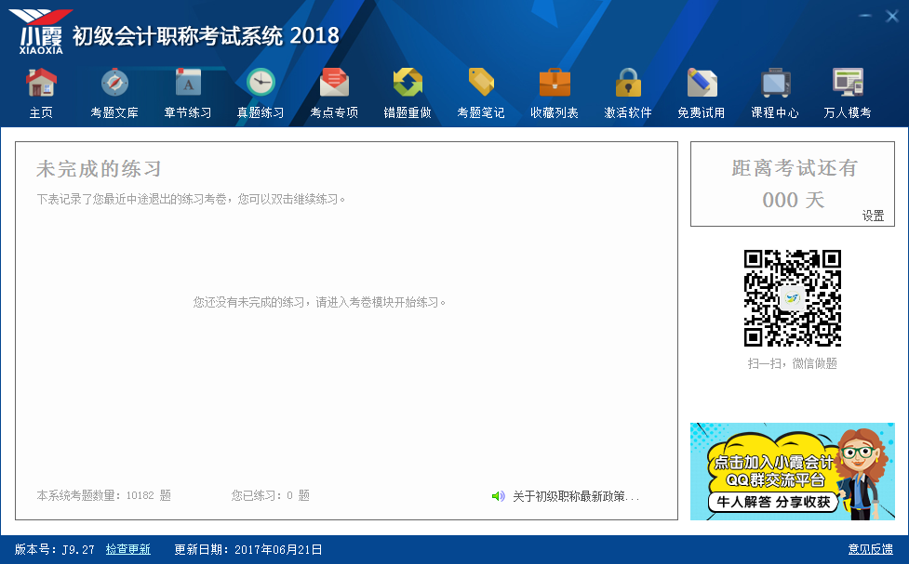Screen dimensions: 909x564
Task: Click the green speaker announcement icon
Action: point(499,496)
